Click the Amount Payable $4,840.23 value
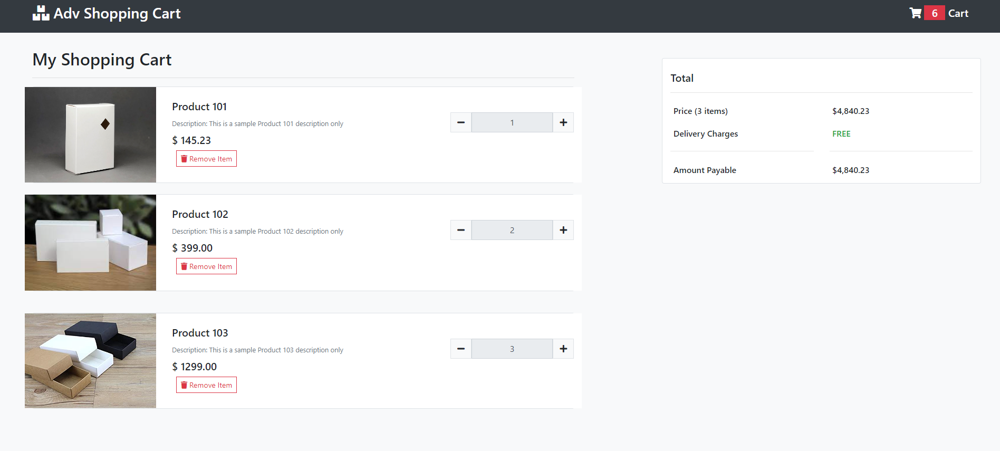1000x451 pixels. click(851, 170)
